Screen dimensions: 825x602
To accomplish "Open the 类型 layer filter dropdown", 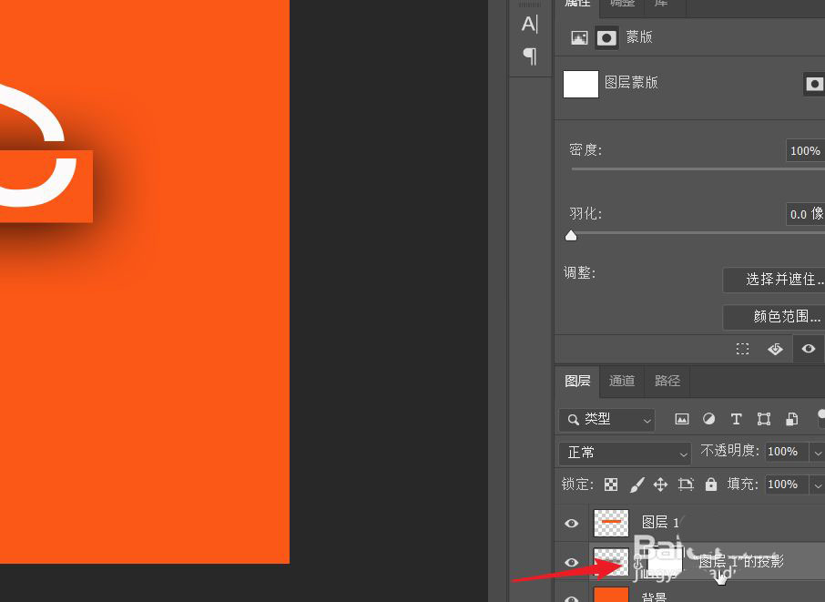I will [x=606, y=420].
